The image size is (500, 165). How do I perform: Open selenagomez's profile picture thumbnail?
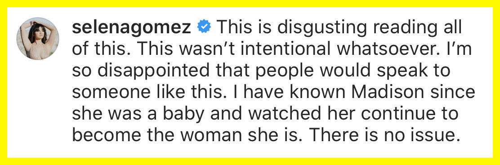(38, 39)
